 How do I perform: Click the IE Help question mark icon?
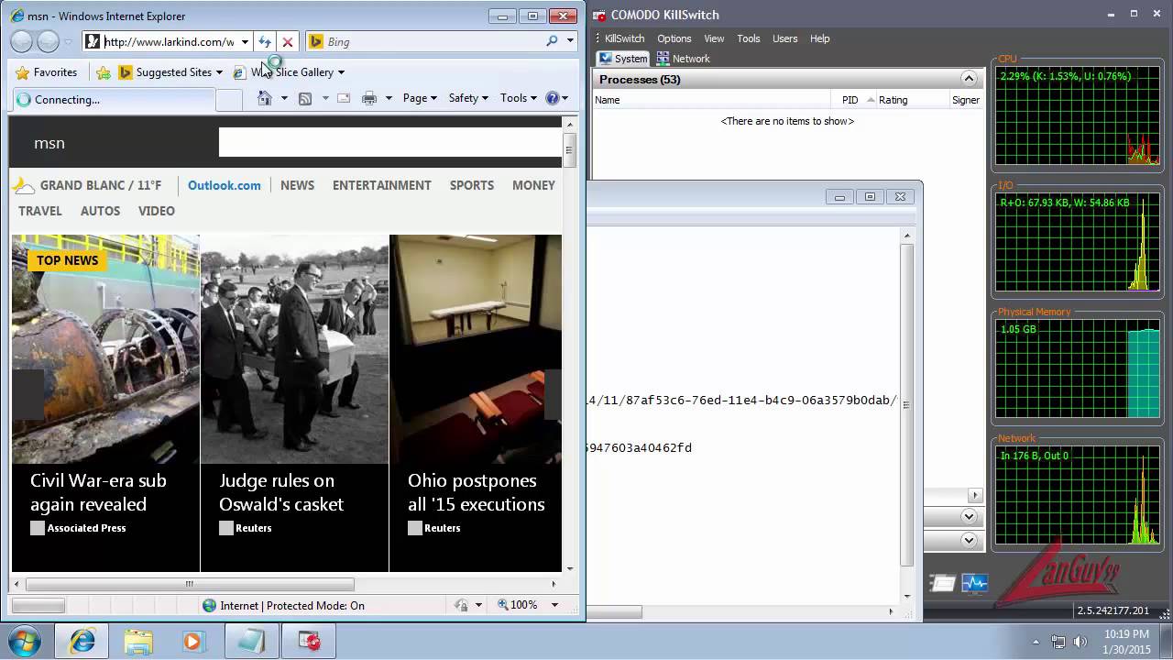(x=553, y=98)
